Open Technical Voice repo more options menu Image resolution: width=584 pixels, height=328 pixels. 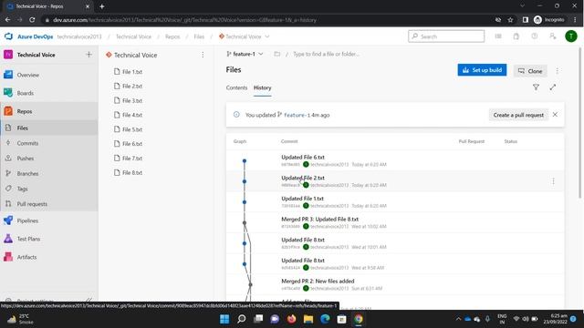(x=203, y=55)
